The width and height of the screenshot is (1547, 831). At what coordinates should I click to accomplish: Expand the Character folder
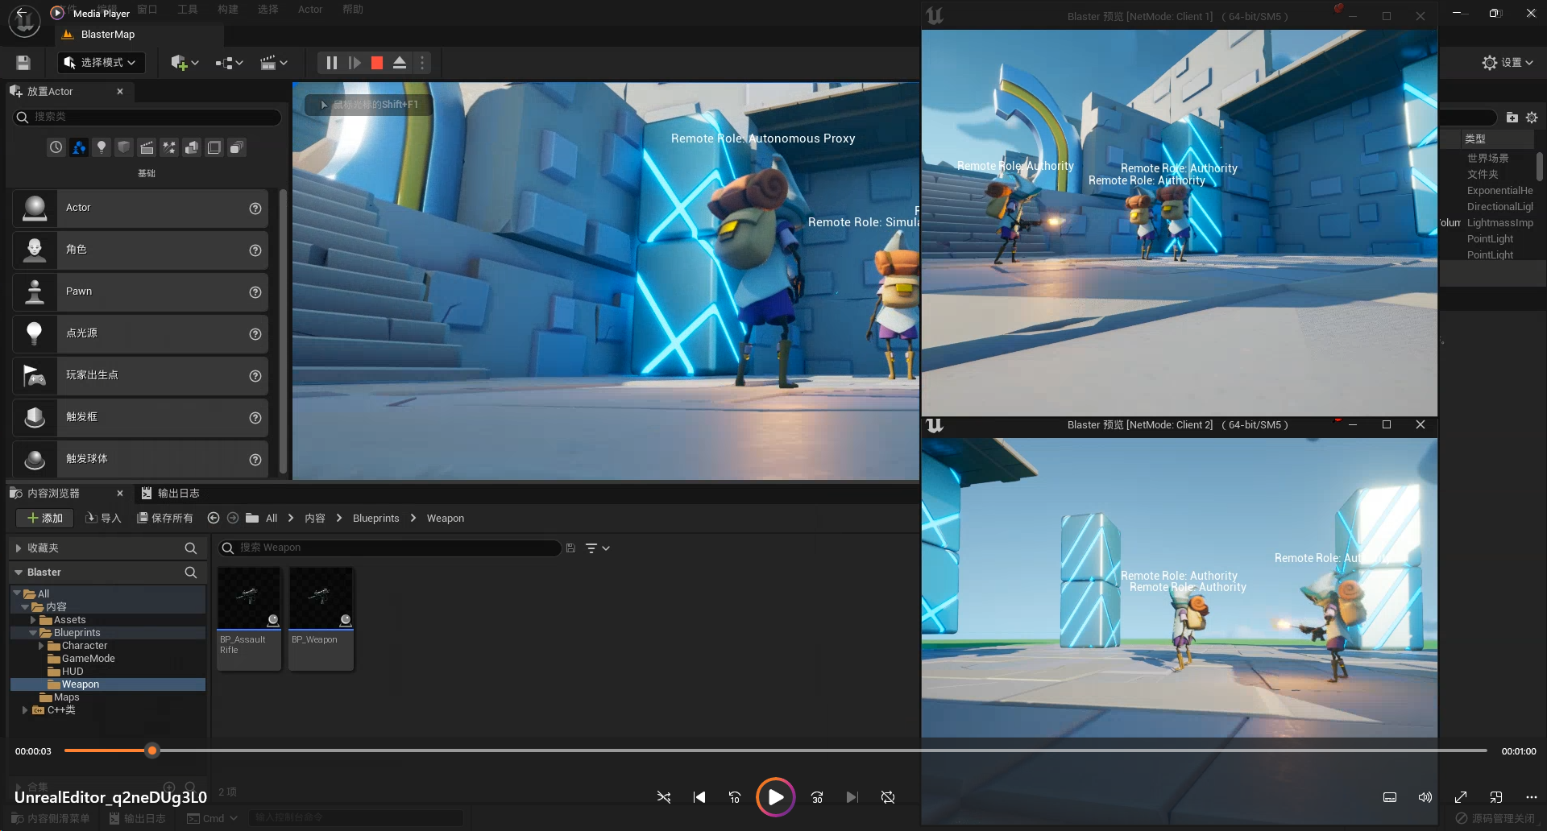tap(41, 646)
